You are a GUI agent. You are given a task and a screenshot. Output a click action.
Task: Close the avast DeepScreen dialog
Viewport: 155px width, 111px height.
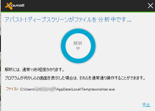(150, 5)
